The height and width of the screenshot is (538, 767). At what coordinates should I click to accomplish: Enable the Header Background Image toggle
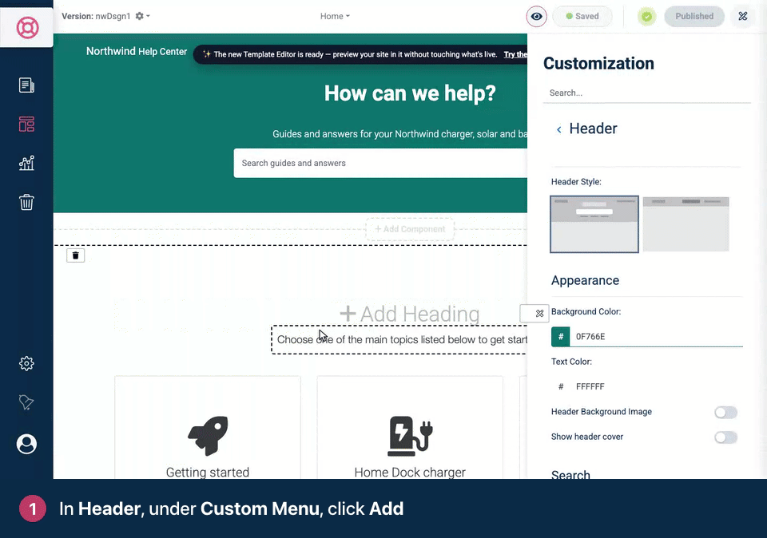[x=725, y=413]
